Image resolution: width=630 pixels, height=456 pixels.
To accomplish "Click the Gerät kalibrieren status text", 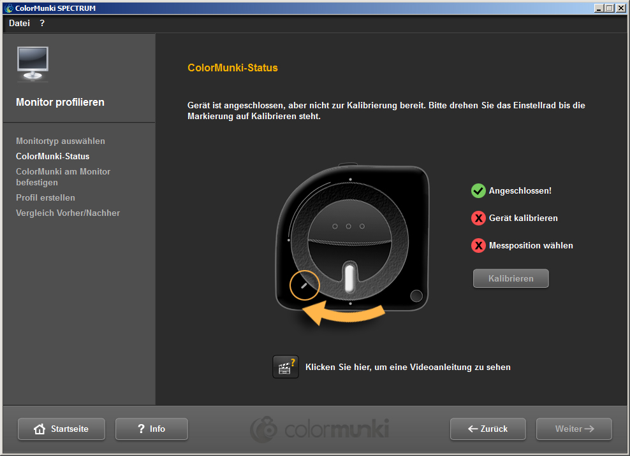I will pyautogui.click(x=523, y=218).
